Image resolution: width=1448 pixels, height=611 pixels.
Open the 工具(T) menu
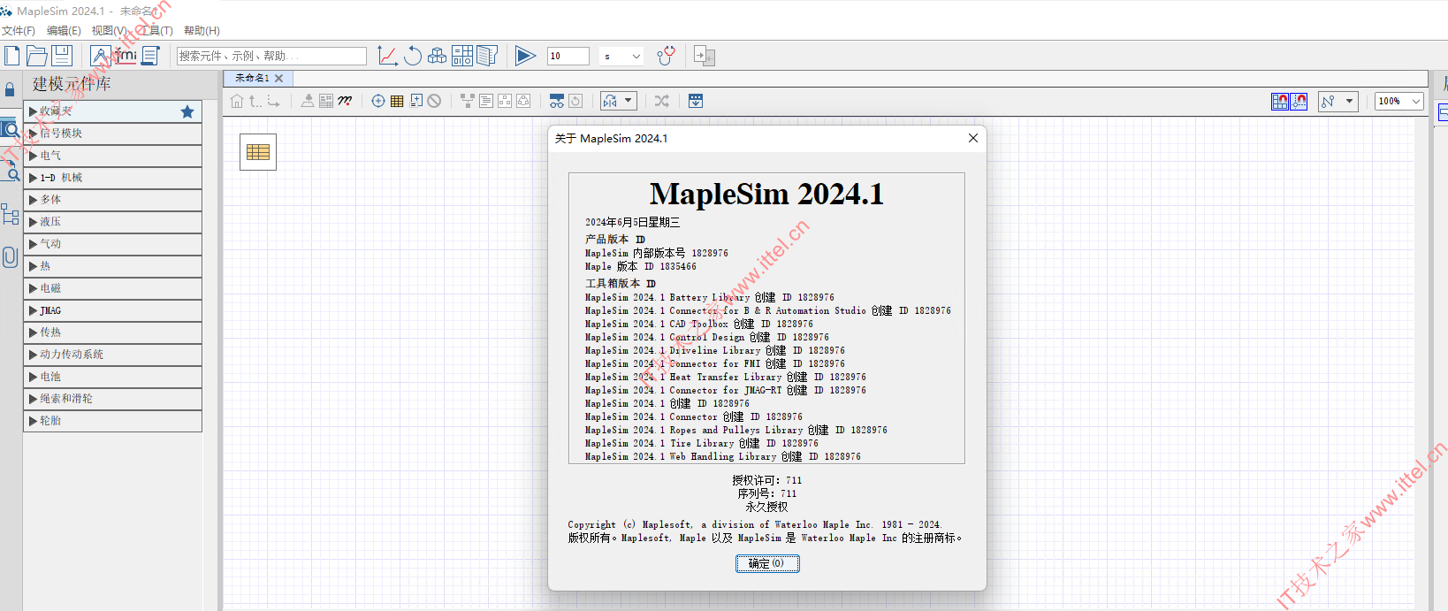coord(156,31)
